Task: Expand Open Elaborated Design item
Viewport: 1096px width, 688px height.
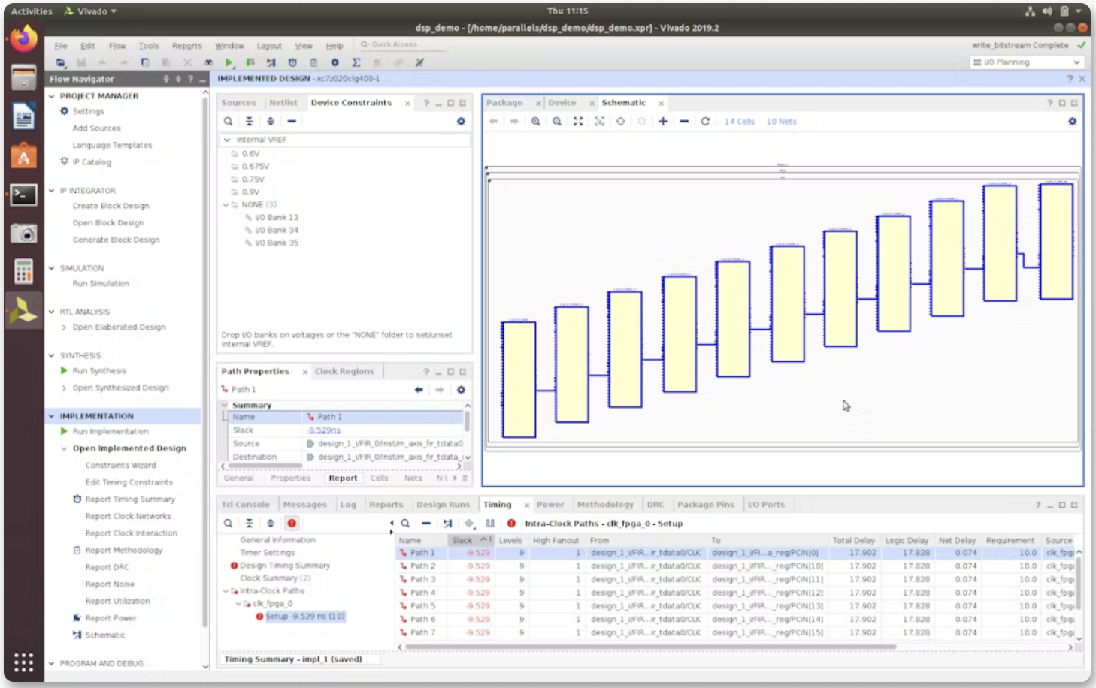Action: tap(64, 327)
